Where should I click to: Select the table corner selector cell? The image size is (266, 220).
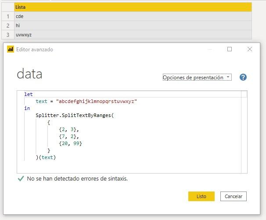8,7
